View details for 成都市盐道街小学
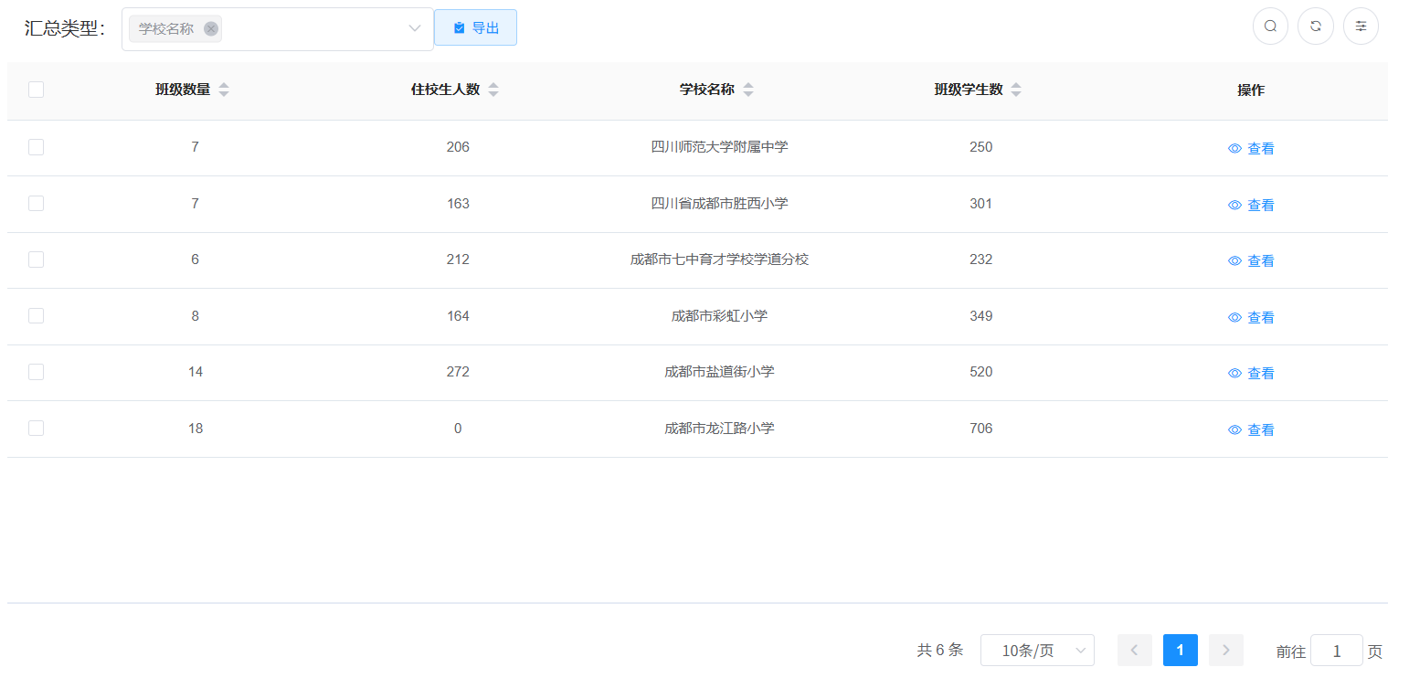Screen dimensions: 1409x678 coord(1251,373)
